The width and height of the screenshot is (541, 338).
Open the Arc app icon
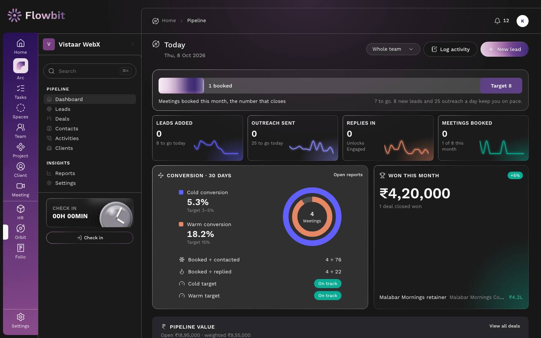pos(21,66)
